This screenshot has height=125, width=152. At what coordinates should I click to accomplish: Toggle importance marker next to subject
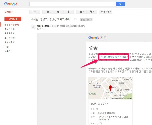click(x=75, y=19)
